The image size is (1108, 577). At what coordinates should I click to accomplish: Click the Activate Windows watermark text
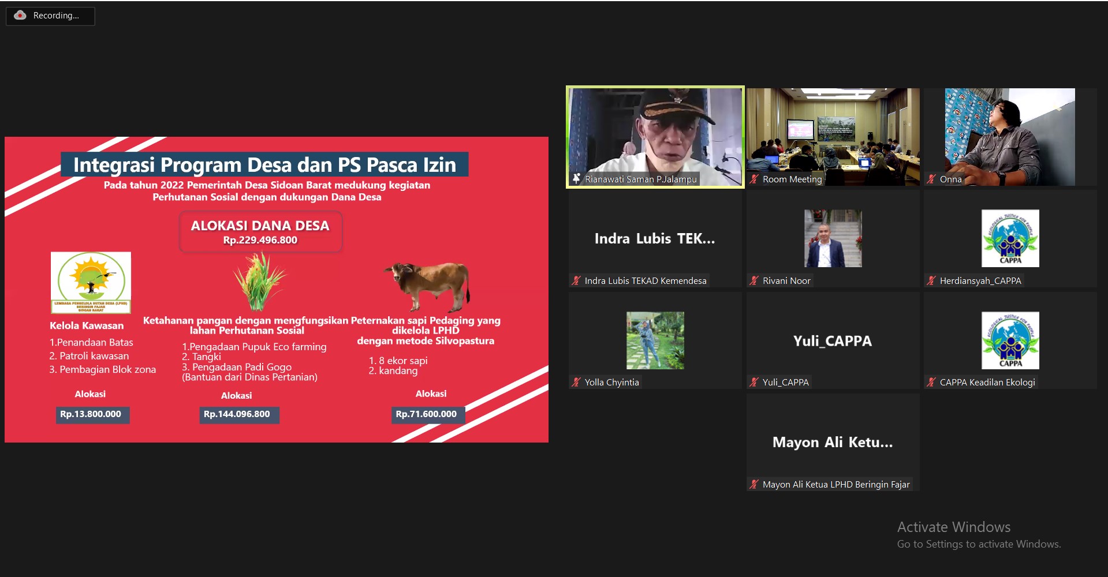coord(954,527)
